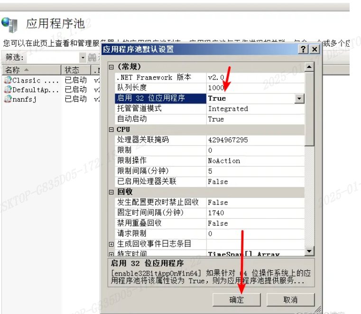The image size is (361, 314).
Task: Click the scrollbar up arrow
Action: click(309, 67)
